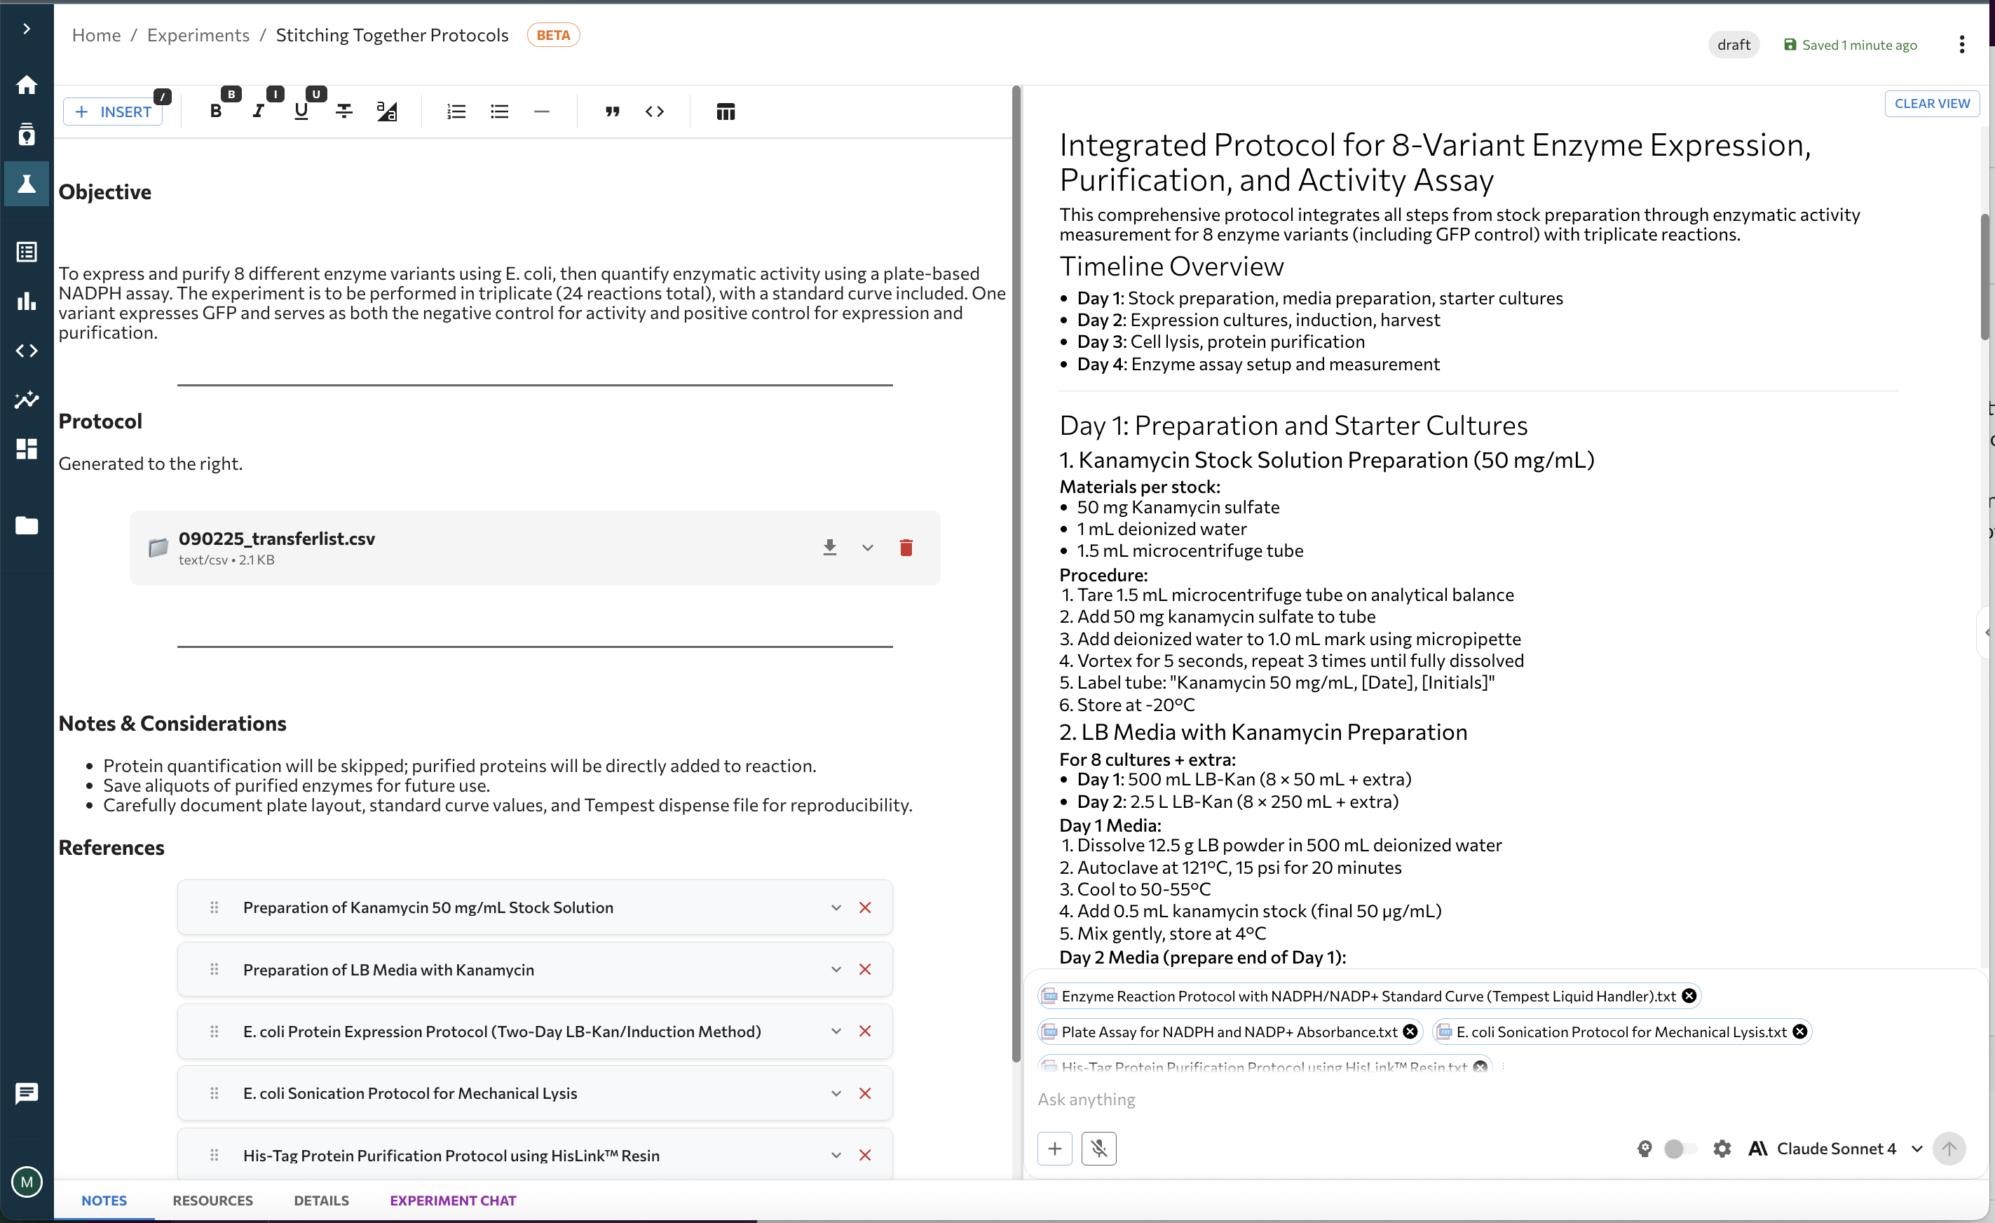Viewport: 1995px width, 1223px height.
Task: Toggle bold formatting in editor toolbar
Action: (215, 112)
